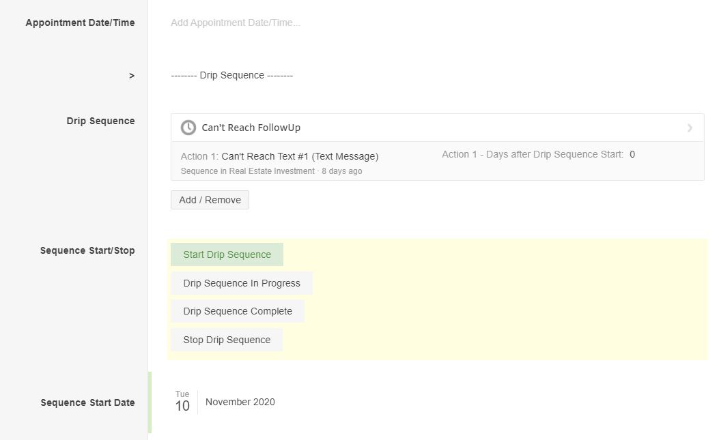Expand the Can't Reach FollowUp chevron arrow
This screenshot has height=440, width=719.
point(690,128)
